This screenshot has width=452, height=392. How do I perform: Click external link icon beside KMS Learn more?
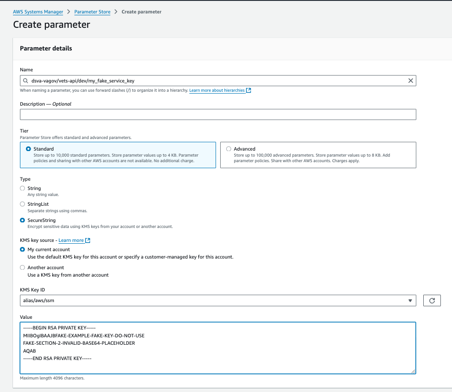(x=88, y=240)
